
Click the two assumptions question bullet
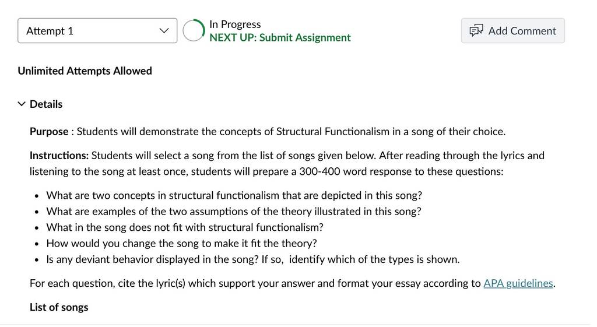[x=234, y=211]
